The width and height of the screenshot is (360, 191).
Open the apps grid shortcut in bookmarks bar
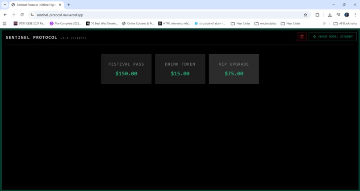click(4, 23)
